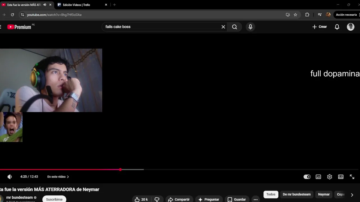The width and height of the screenshot is (360, 202).
Task: Toggle the autoplay switch in the player
Action: pos(307,177)
